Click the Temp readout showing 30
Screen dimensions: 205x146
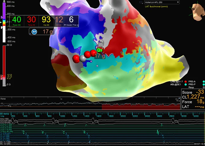click(31, 21)
